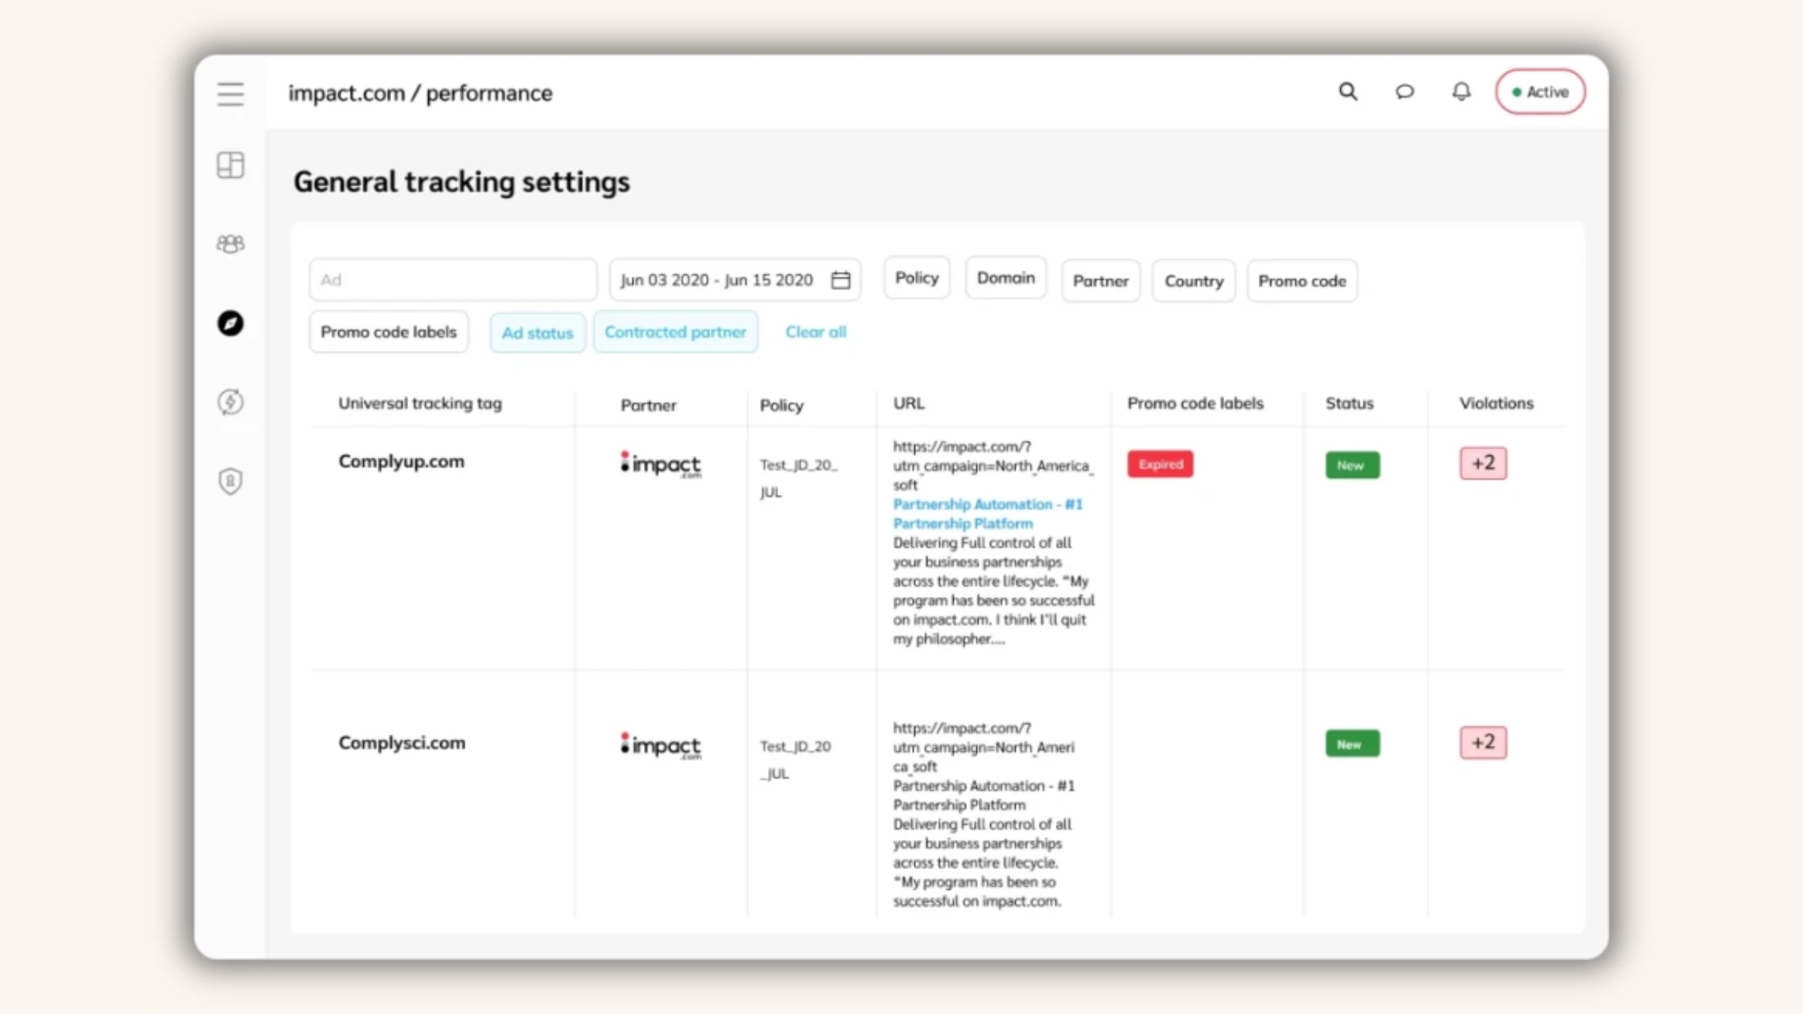Screen dimensions: 1803x1014
Task: Select the Complysci.com row title
Action: (402, 743)
